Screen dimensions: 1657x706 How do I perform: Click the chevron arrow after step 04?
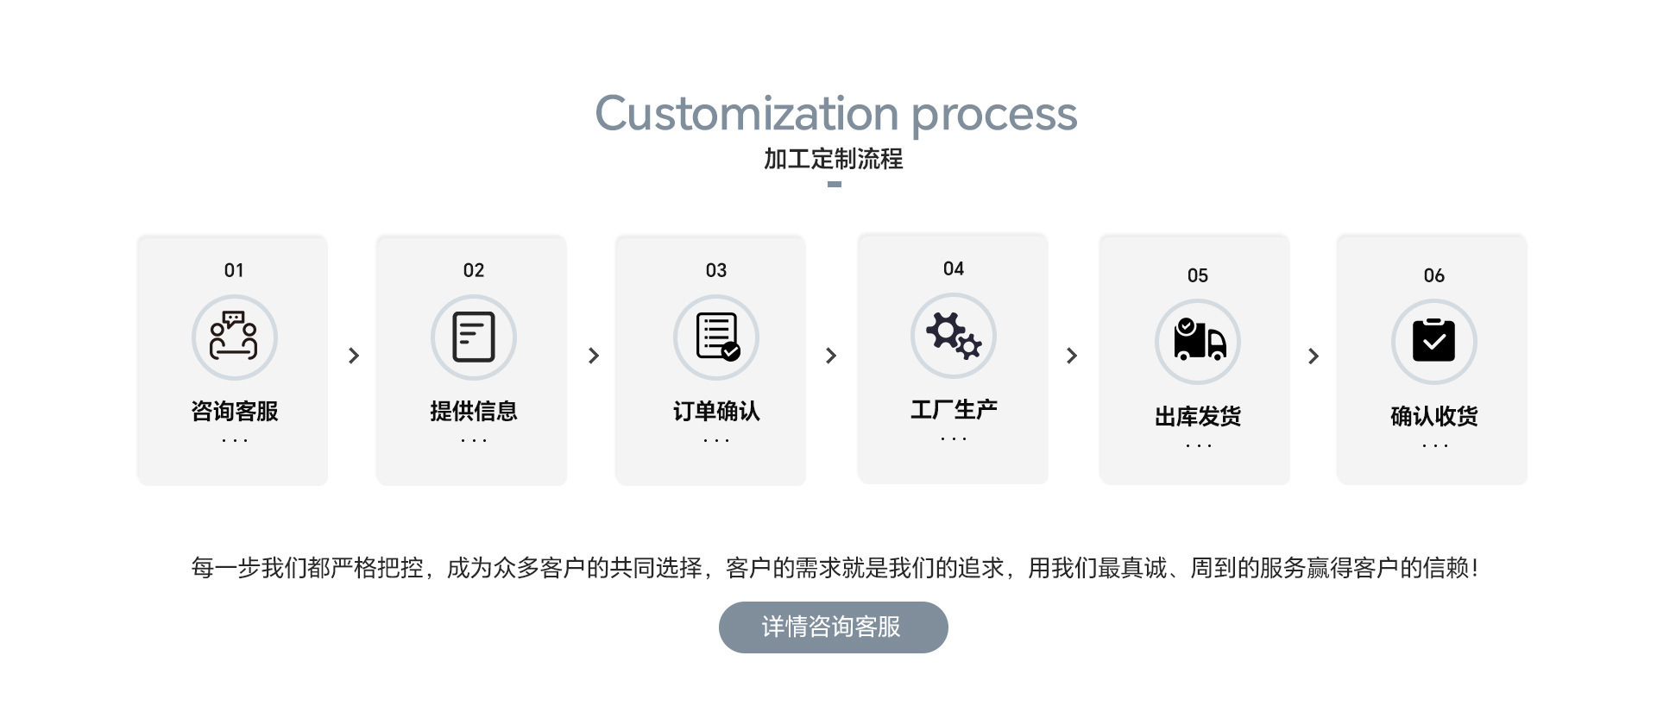pos(1072,356)
